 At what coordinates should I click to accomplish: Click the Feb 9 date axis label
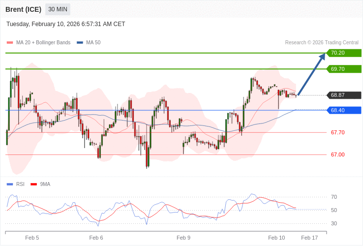click(183, 238)
